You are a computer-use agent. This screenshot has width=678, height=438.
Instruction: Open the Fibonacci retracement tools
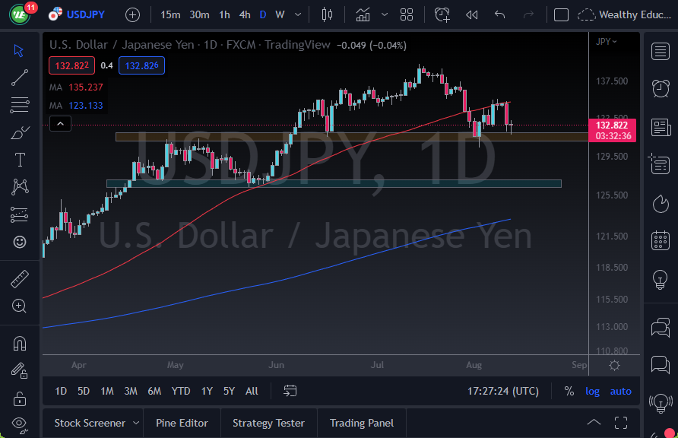20,105
